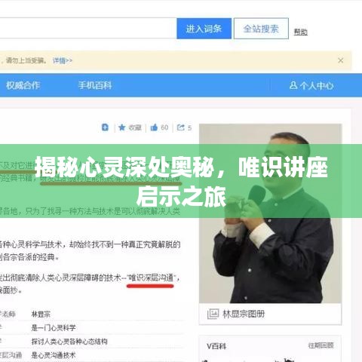Viewport: 362px width, 362px height.
Task: Open the speaker photo thumbnail
Action: 270,213
